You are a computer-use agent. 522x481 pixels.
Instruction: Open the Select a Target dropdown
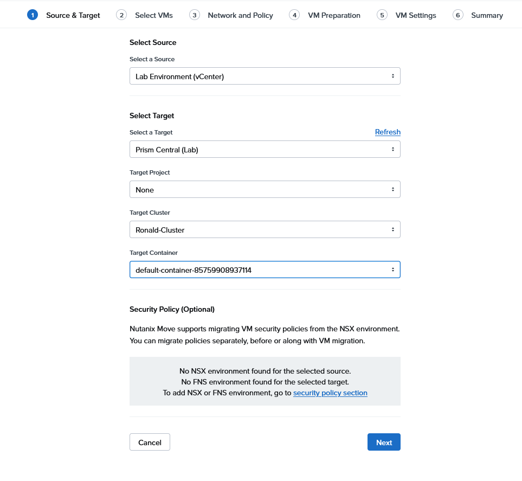[x=265, y=150]
